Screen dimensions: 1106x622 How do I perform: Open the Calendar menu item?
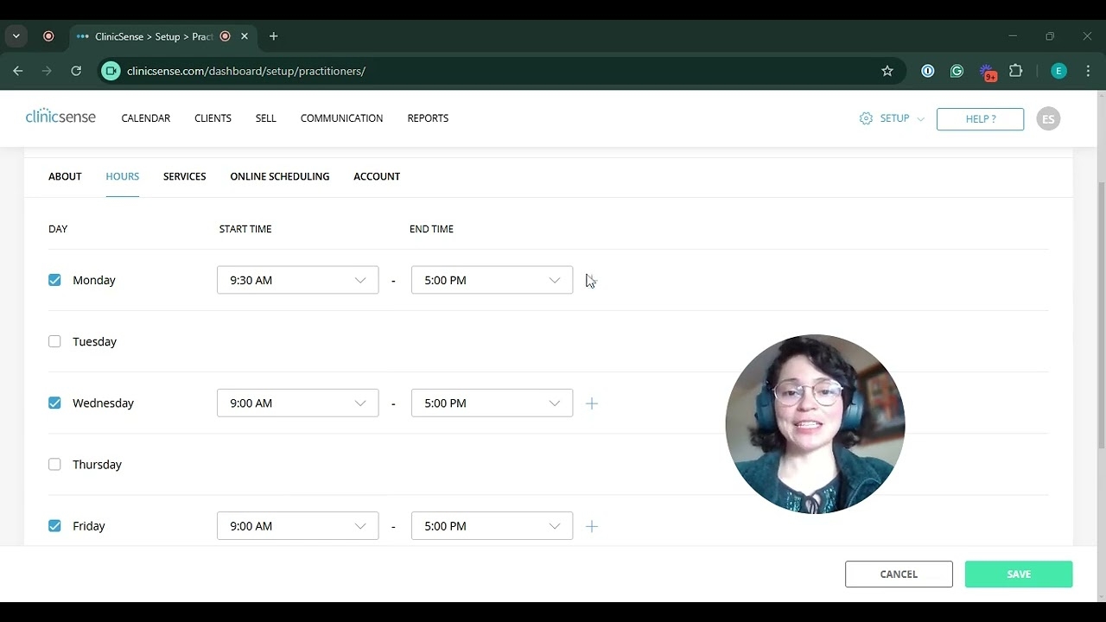click(x=145, y=118)
